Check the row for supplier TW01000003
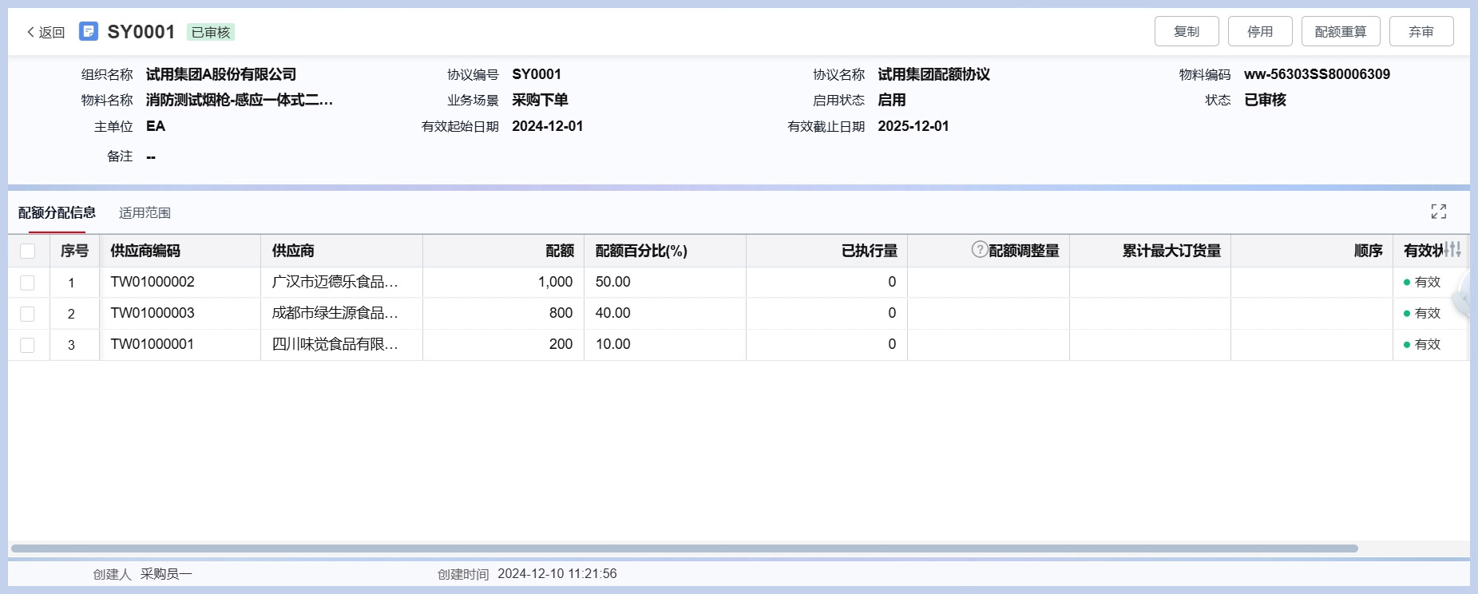The height and width of the screenshot is (594, 1478). (28, 314)
